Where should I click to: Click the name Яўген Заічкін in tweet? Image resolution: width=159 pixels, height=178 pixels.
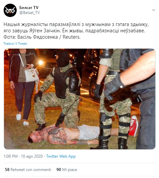tap(44, 31)
